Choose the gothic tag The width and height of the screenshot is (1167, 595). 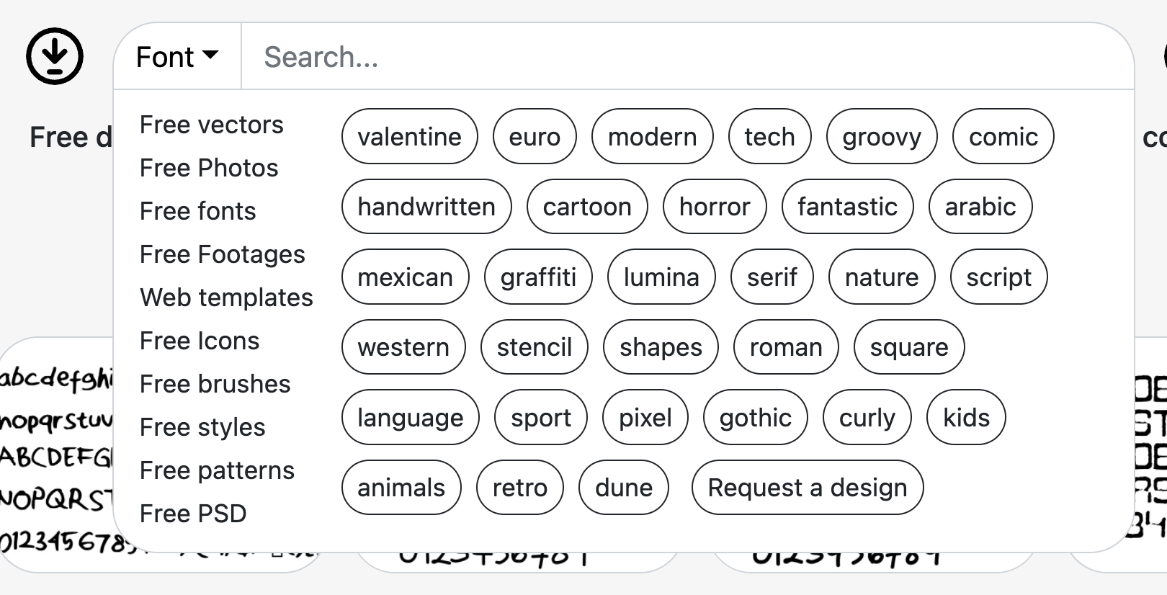tap(755, 417)
